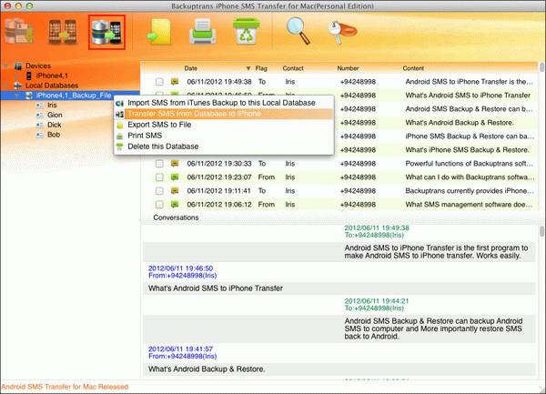
Task: Click the message icon on the 19:49:38 row
Action: point(175,82)
